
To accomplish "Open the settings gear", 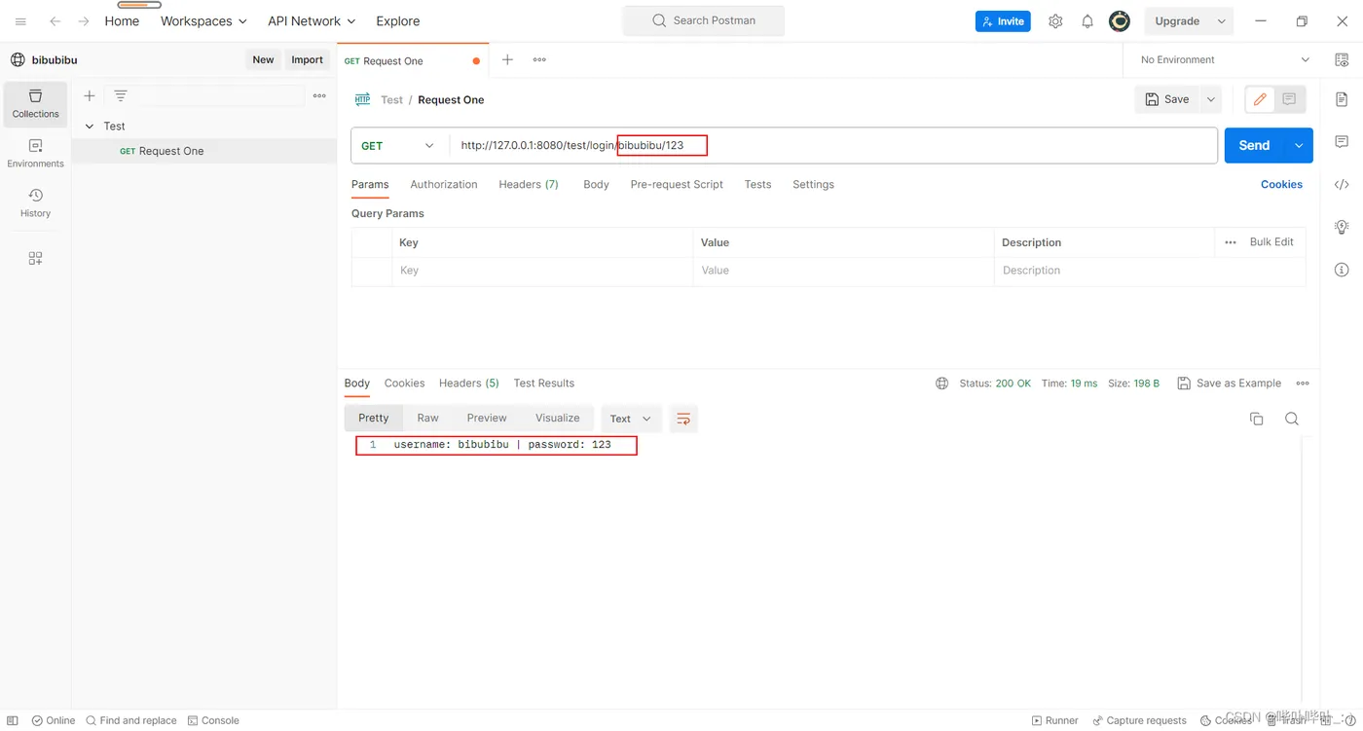I will [x=1055, y=21].
